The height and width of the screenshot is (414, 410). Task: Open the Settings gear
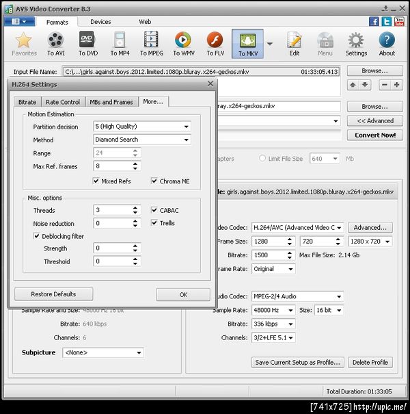(x=356, y=44)
